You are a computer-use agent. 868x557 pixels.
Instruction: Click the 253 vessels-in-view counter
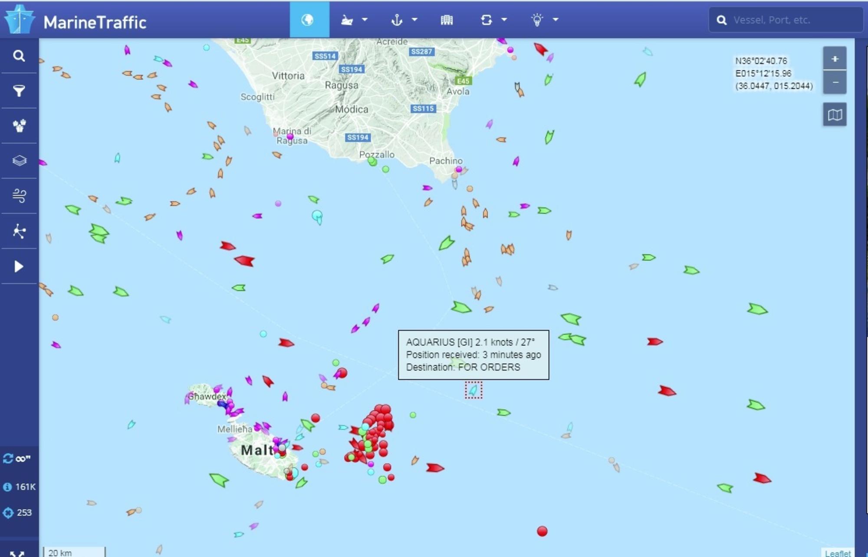click(x=17, y=513)
